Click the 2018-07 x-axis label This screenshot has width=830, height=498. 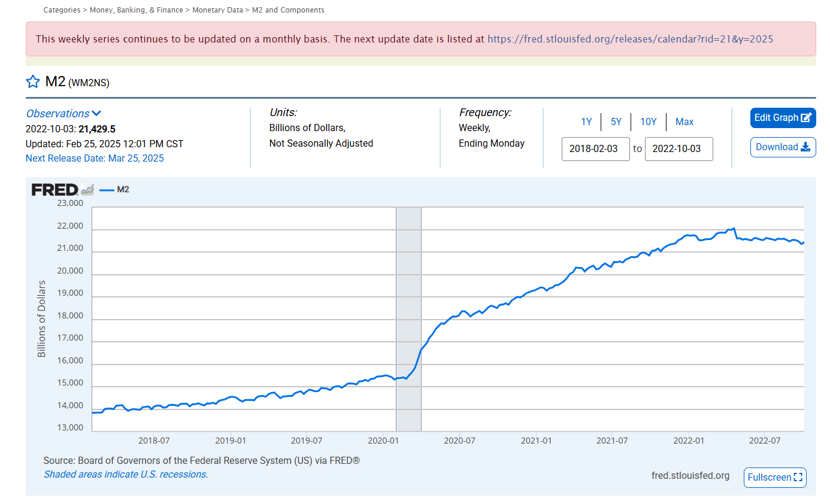pyautogui.click(x=154, y=441)
